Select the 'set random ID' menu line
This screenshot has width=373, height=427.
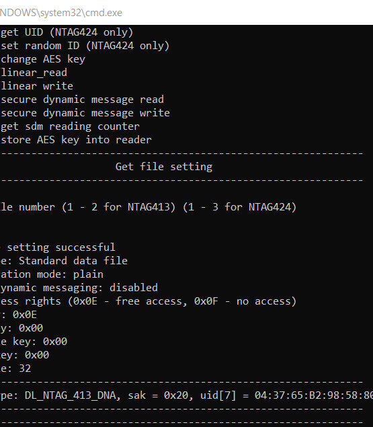[x=85, y=46]
